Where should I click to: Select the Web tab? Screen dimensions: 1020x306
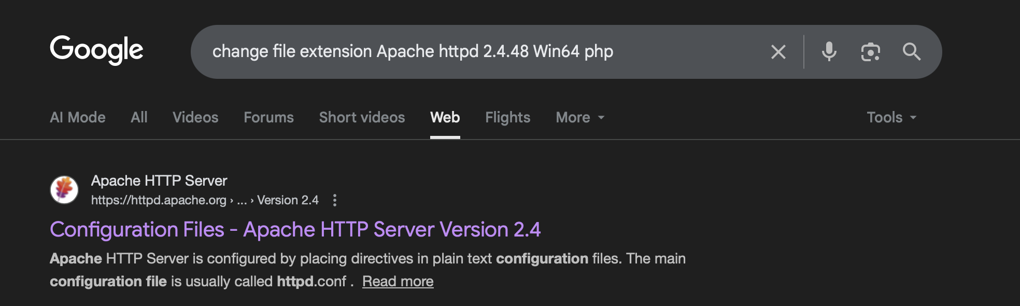[x=445, y=118]
